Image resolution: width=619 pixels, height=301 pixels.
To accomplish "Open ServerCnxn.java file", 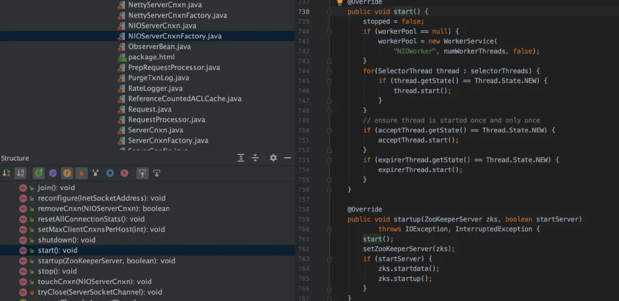I will [x=155, y=130].
